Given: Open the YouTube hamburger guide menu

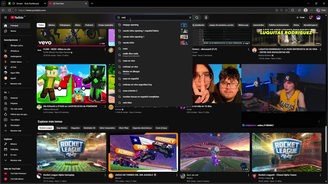Looking at the screenshot, I should pyautogui.click(x=5, y=17).
